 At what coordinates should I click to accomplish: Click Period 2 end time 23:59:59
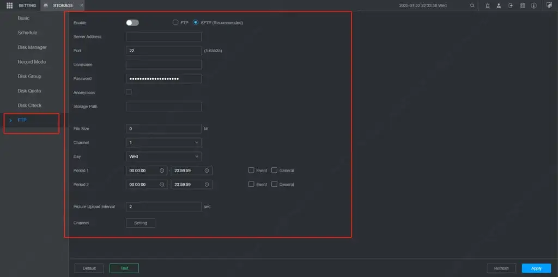(x=192, y=185)
